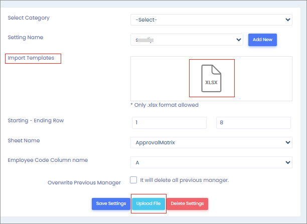This screenshot has width=307, height=224.
Task: Expand the Setting Name dropdown
Action: pyautogui.click(x=187, y=40)
